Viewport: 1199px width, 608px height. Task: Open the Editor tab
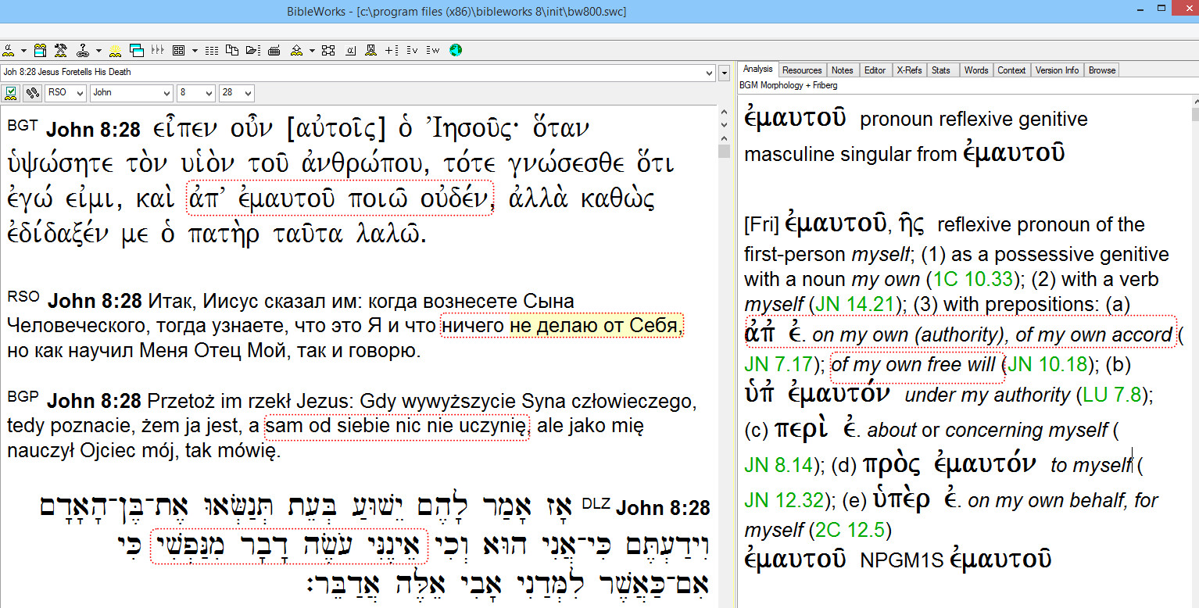pos(875,70)
